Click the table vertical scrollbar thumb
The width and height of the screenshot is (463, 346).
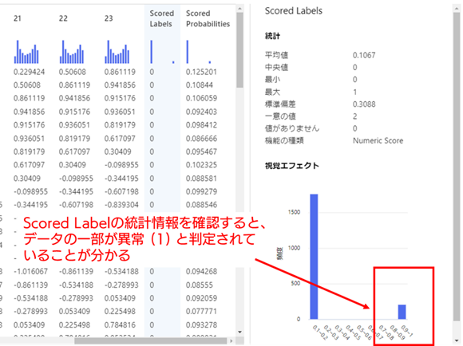tap(239, 50)
